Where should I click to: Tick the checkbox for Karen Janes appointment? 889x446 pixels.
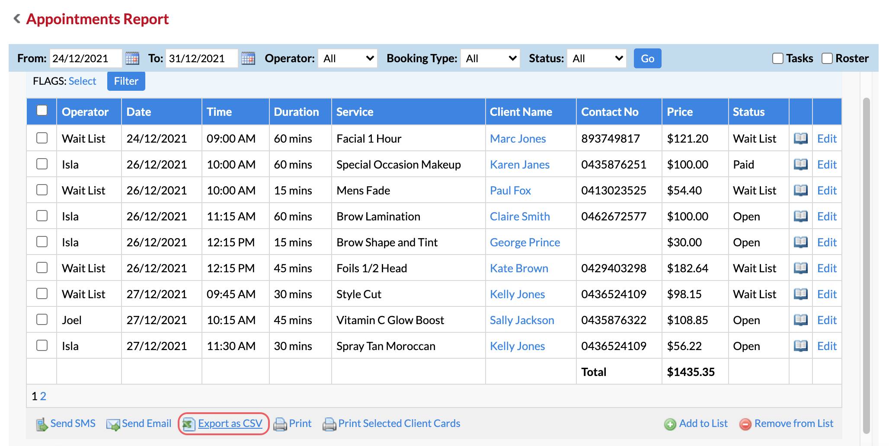[42, 164]
